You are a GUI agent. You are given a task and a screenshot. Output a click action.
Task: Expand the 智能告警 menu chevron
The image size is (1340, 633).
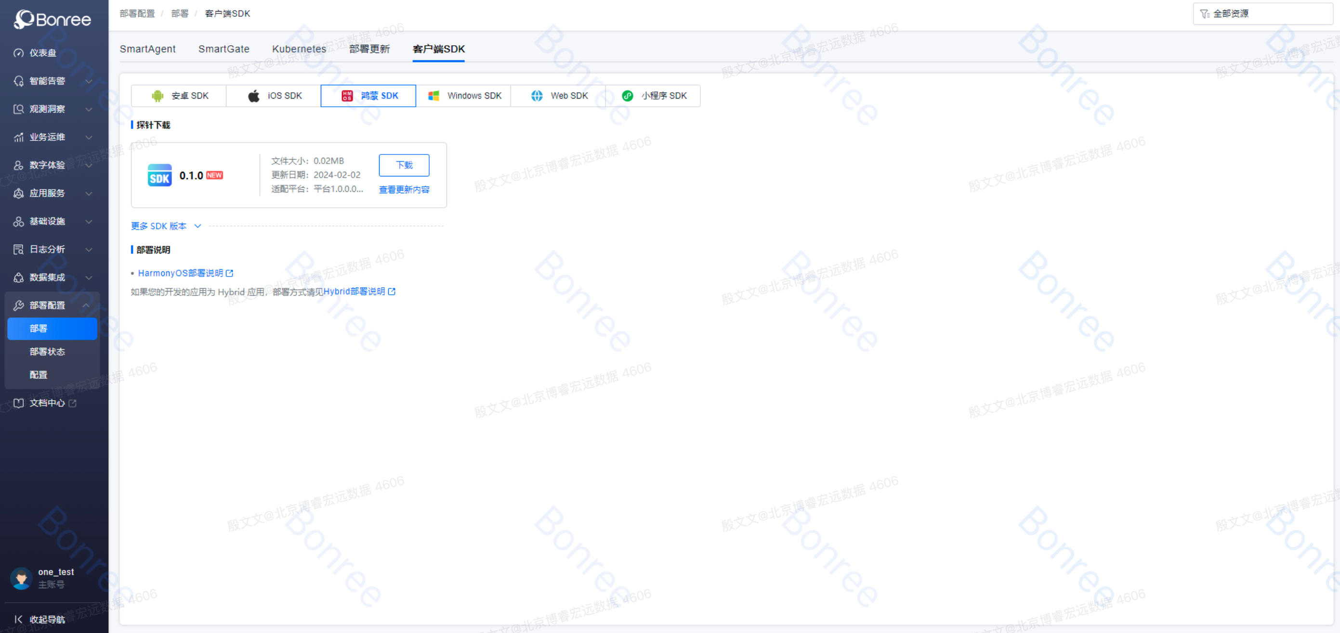(x=89, y=81)
